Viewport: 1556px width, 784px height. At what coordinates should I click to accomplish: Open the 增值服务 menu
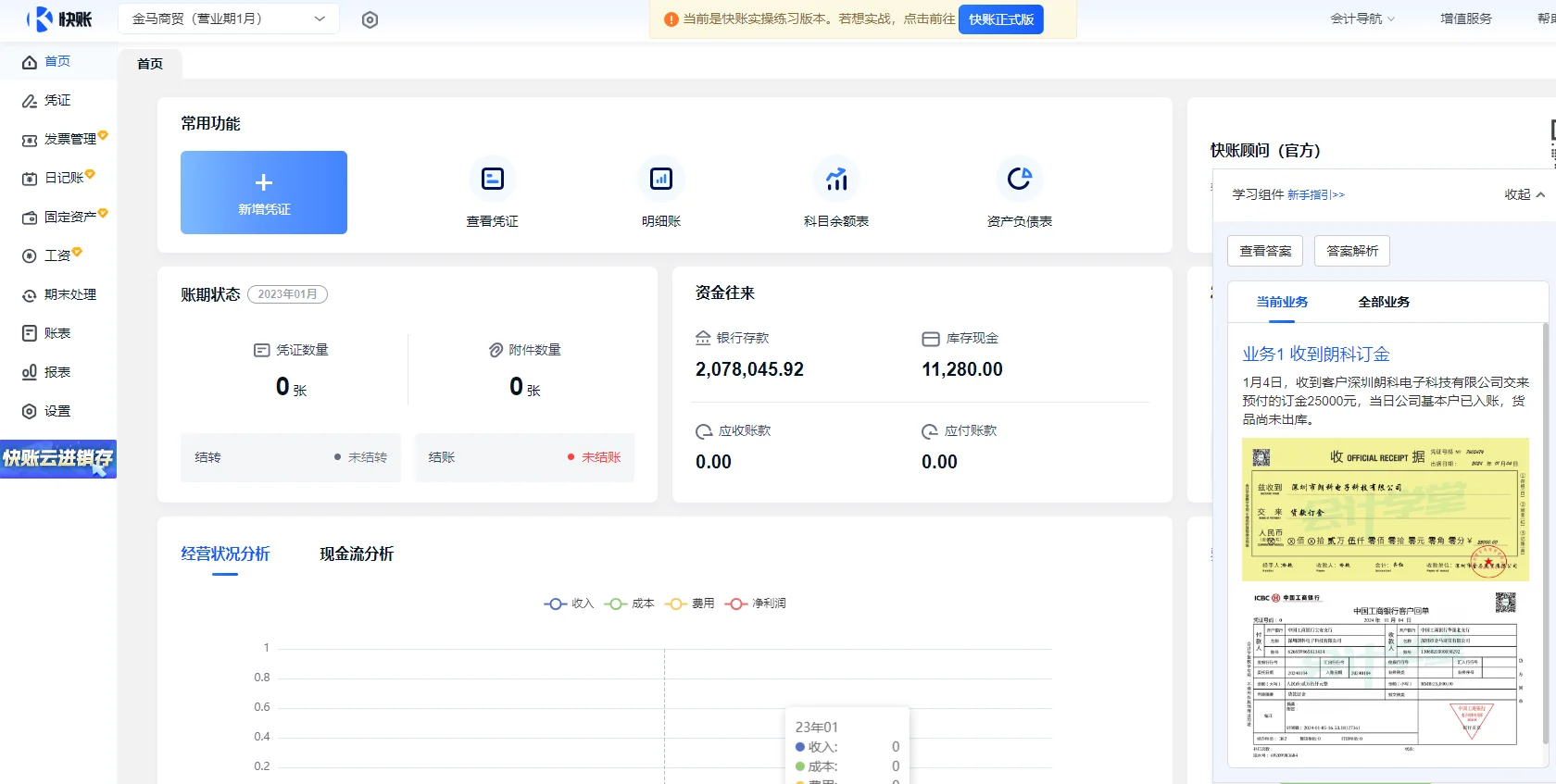1466,19
